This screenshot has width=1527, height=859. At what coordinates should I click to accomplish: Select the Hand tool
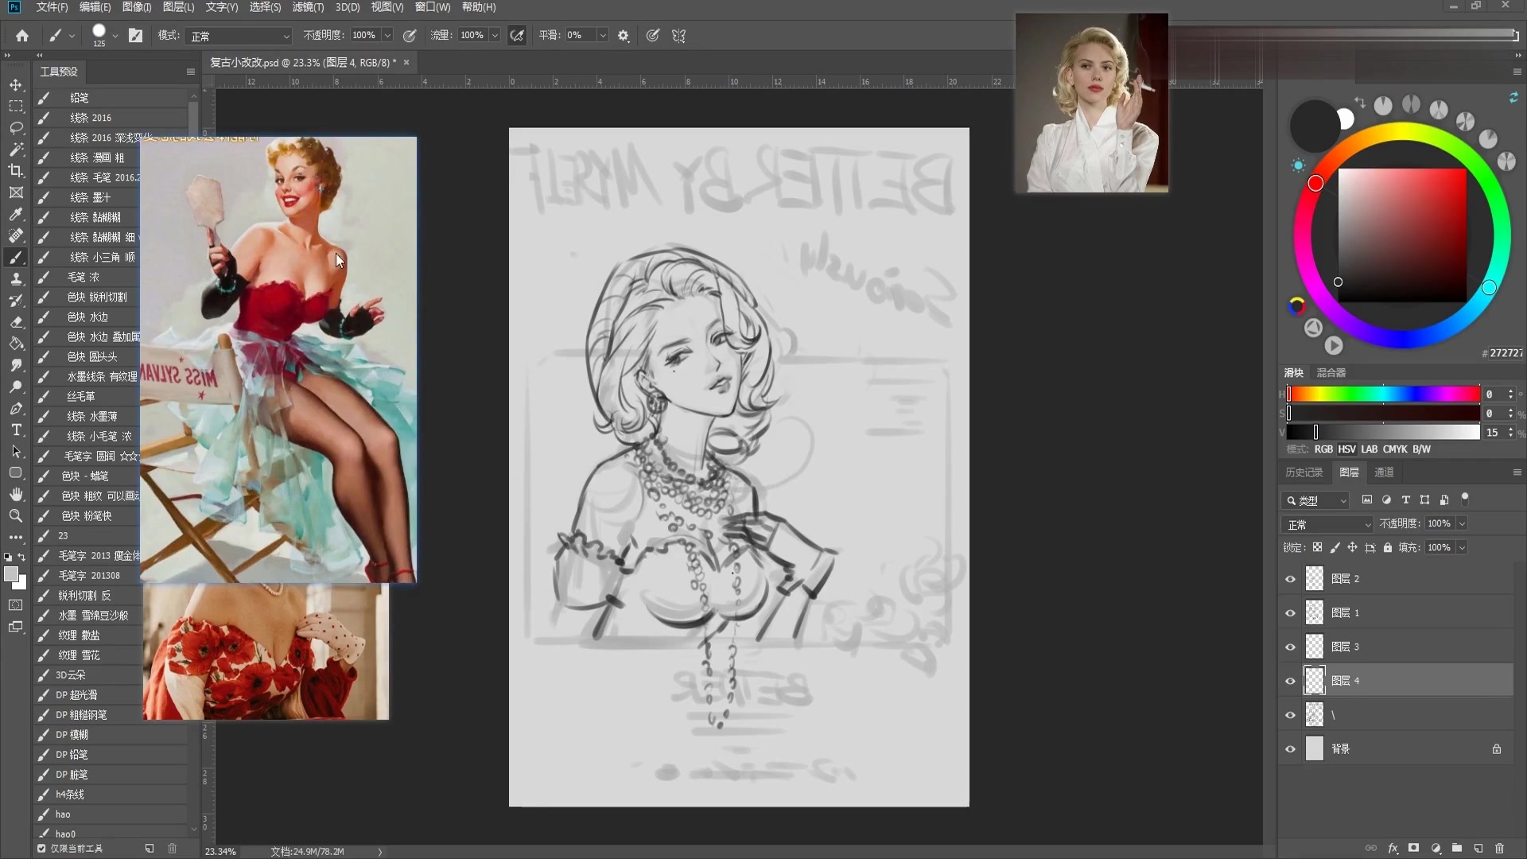click(16, 494)
